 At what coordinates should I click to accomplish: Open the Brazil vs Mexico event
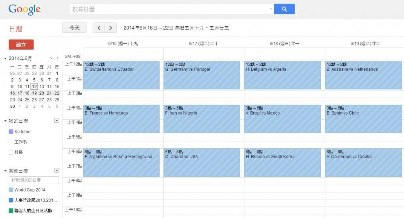(282, 118)
